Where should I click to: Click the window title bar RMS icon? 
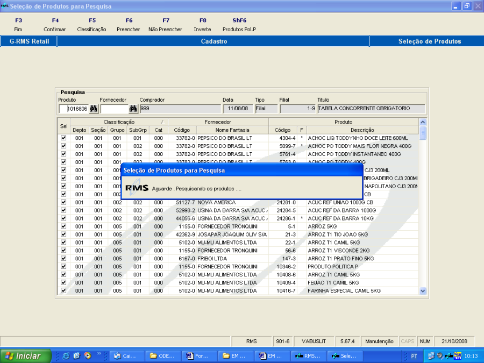point(4,6)
